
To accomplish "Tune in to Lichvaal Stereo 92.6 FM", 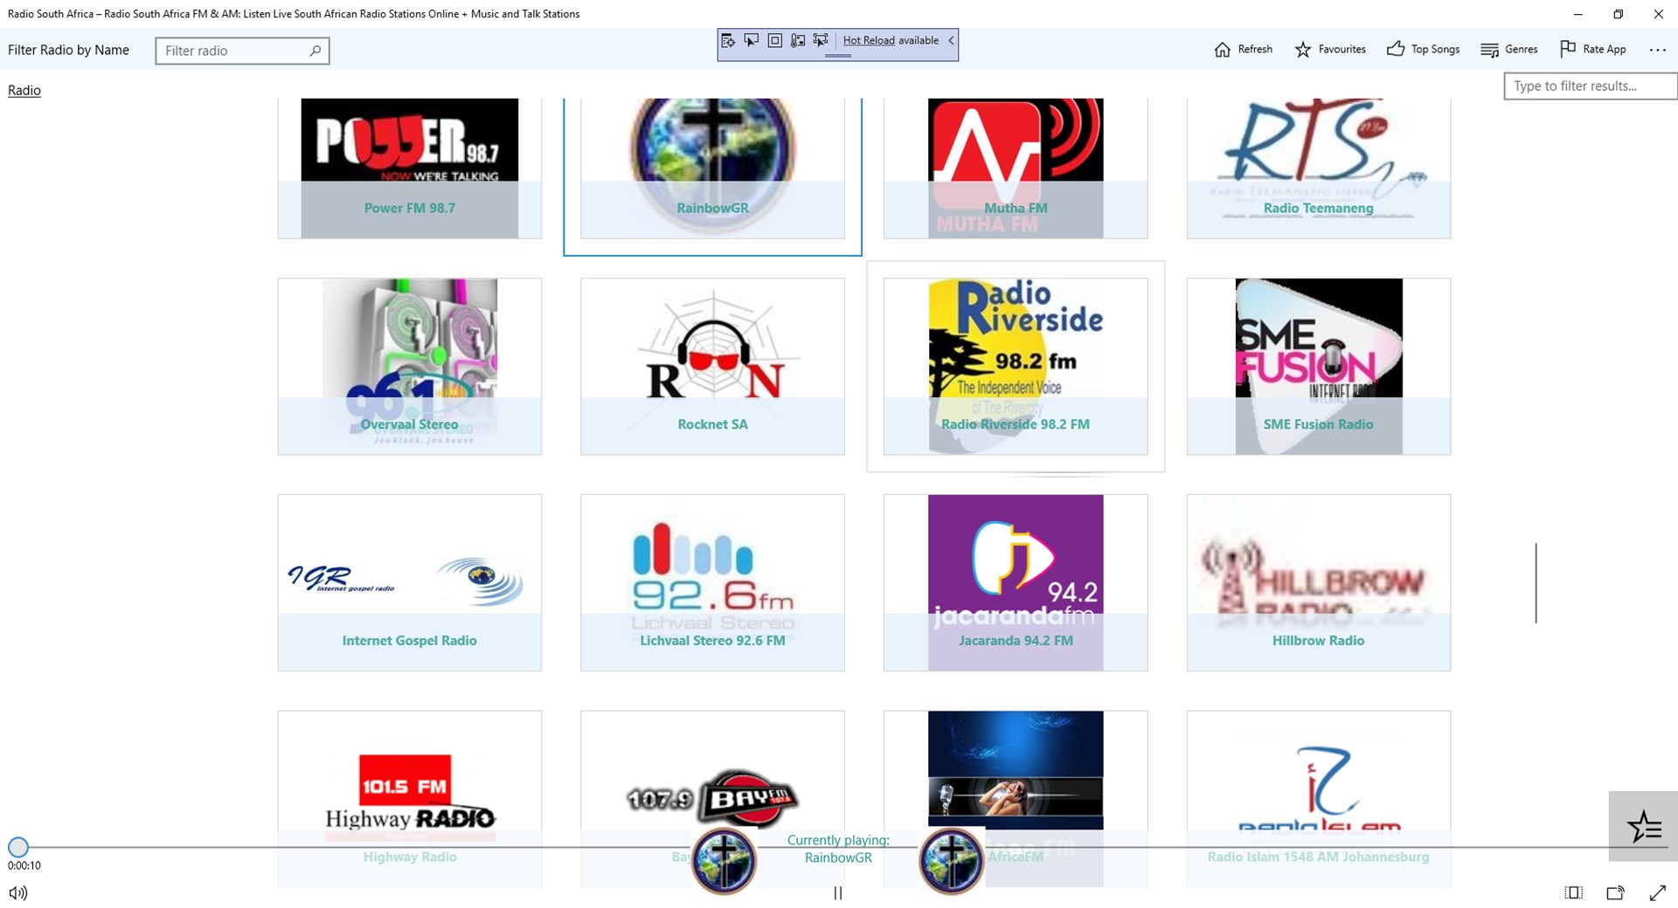I will [x=712, y=582].
